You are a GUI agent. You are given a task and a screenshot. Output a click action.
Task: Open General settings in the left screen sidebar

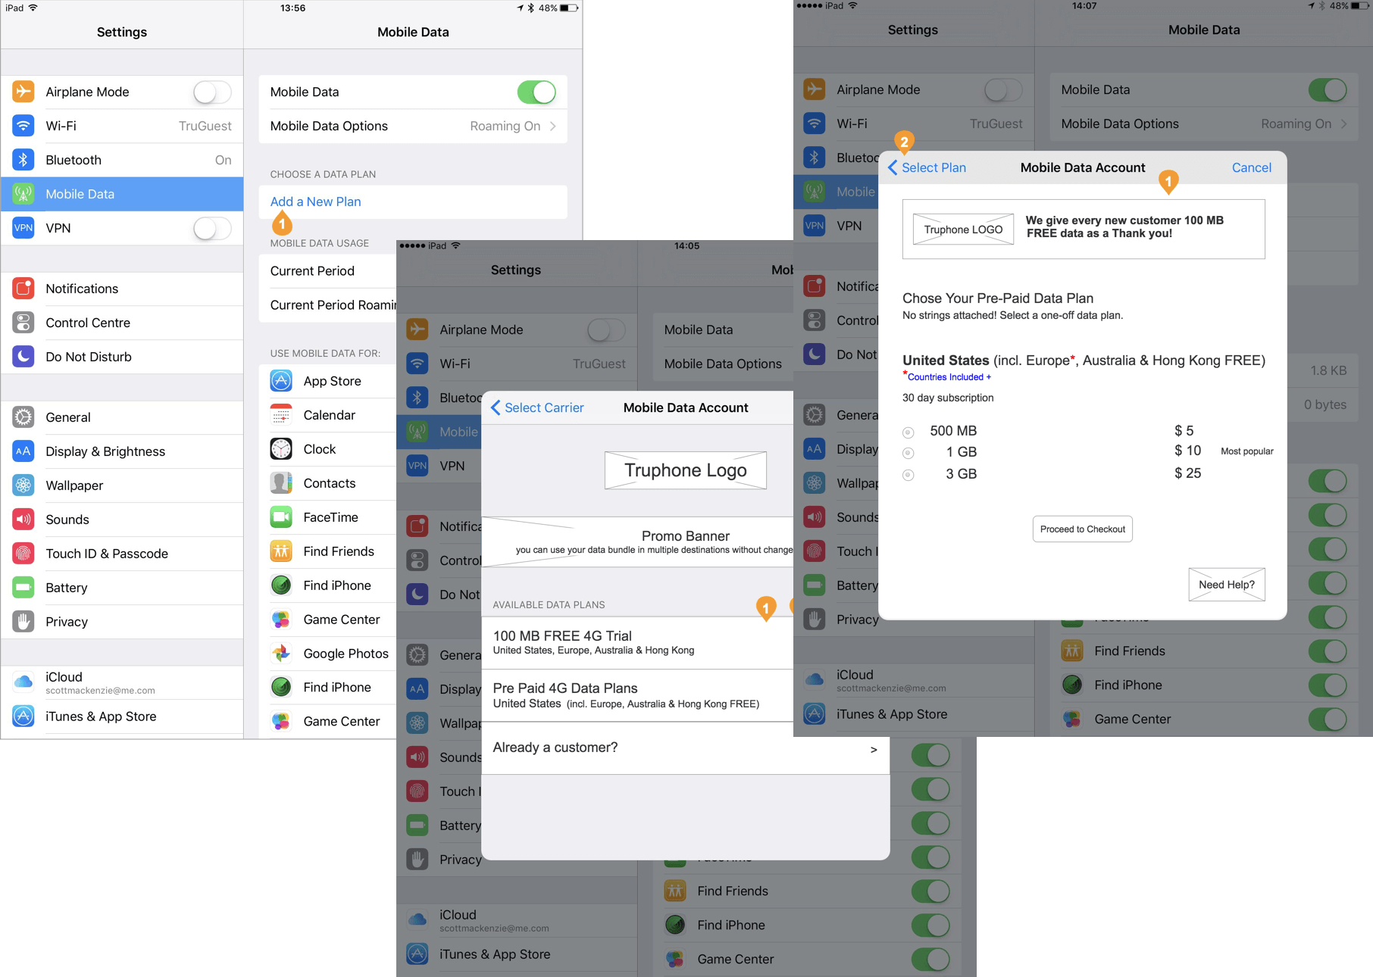coord(122,417)
